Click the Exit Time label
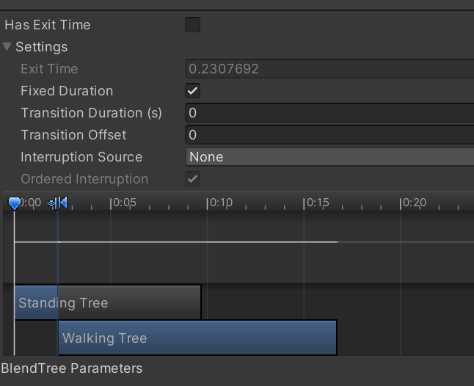The height and width of the screenshot is (386, 474). tap(49, 69)
